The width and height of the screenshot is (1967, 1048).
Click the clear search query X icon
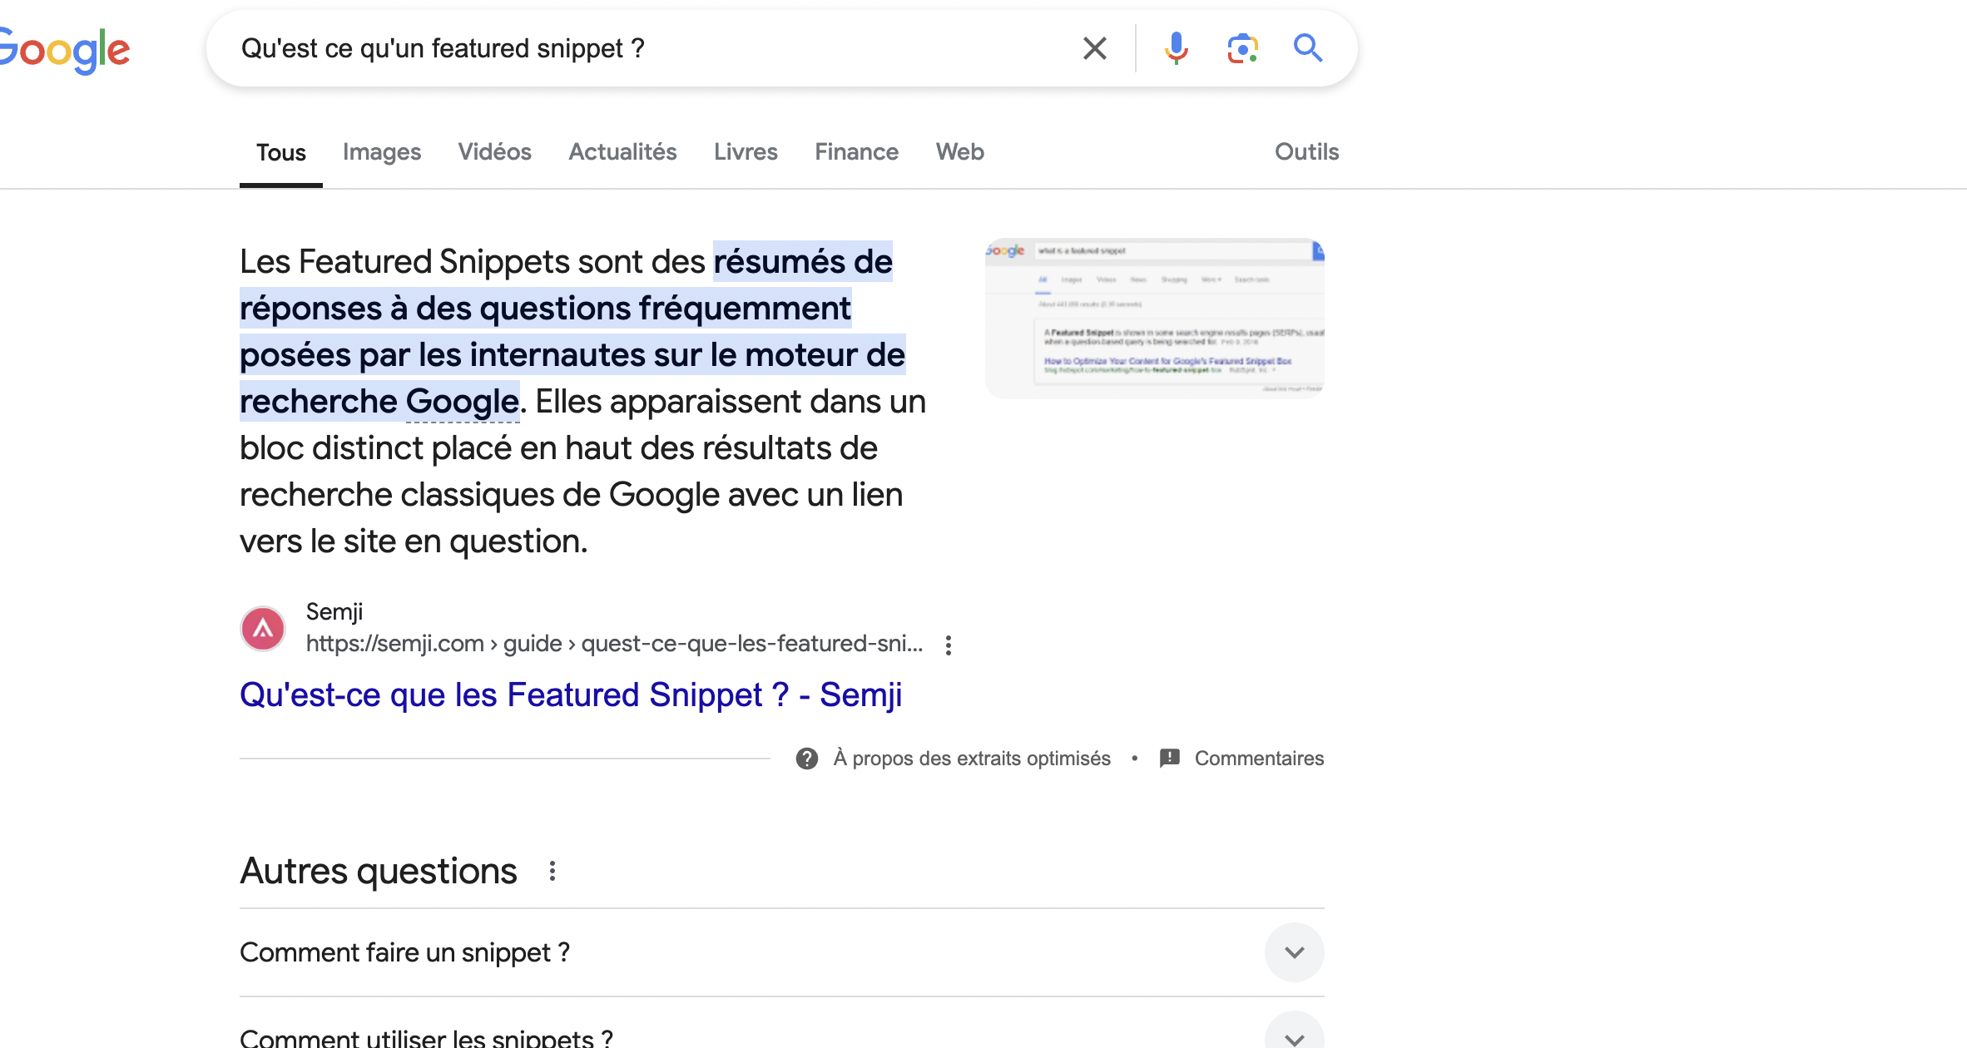(x=1094, y=48)
